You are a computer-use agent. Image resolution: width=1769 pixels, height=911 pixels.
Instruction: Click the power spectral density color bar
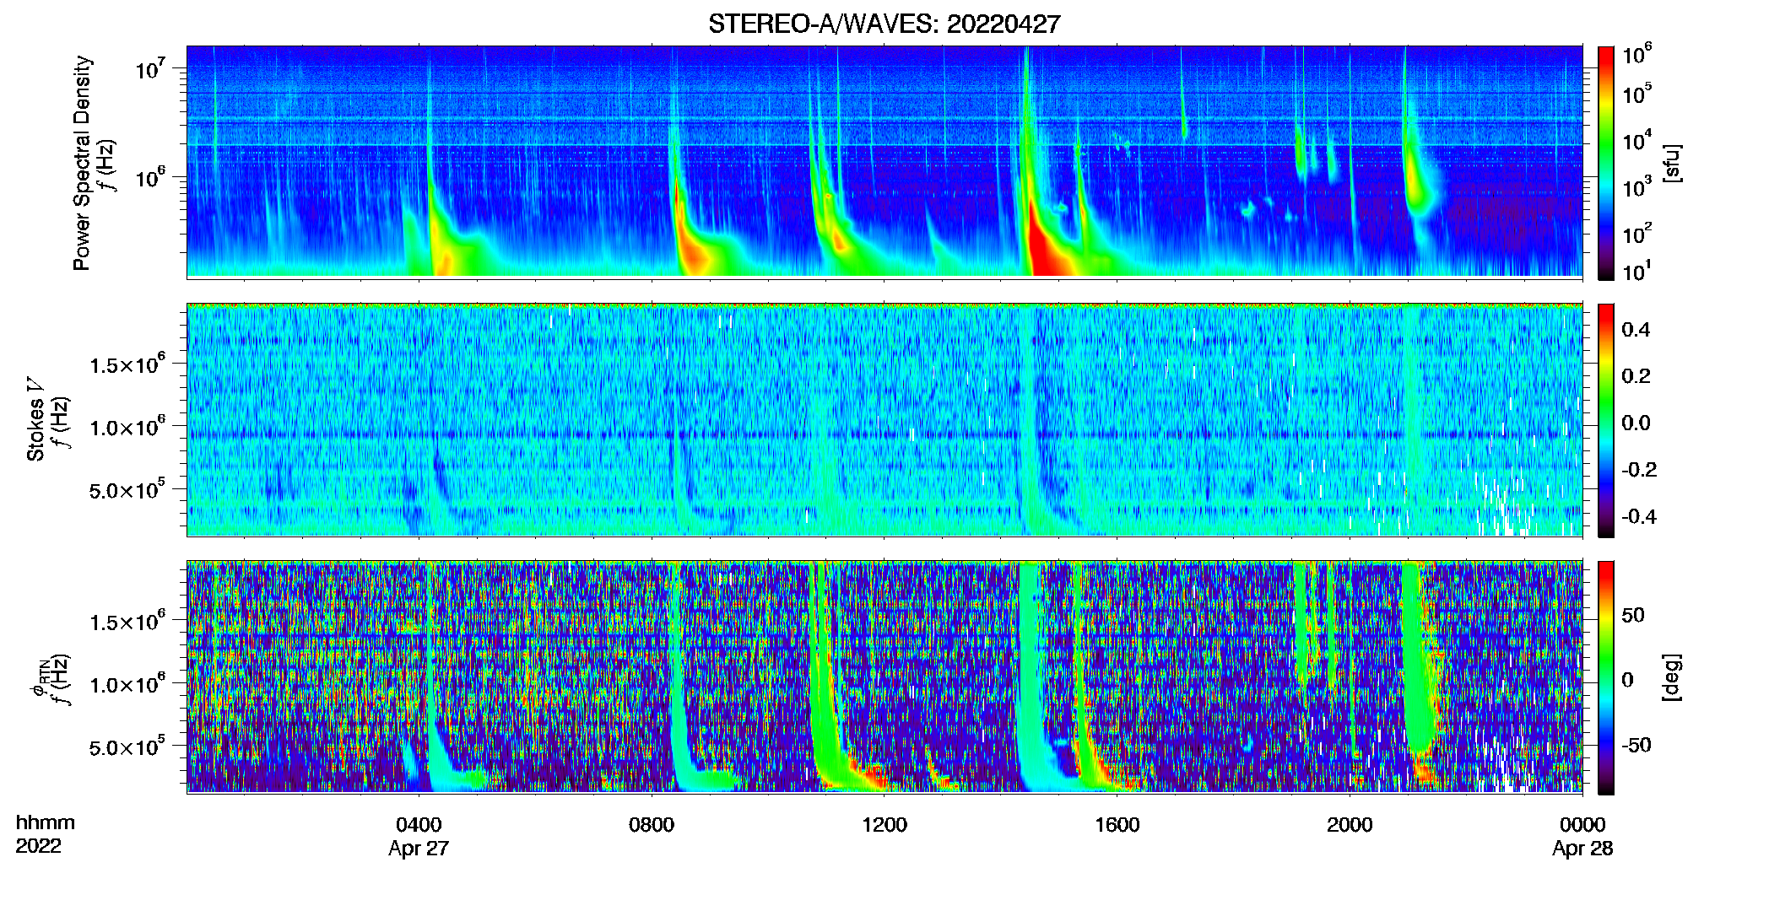tap(1606, 163)
